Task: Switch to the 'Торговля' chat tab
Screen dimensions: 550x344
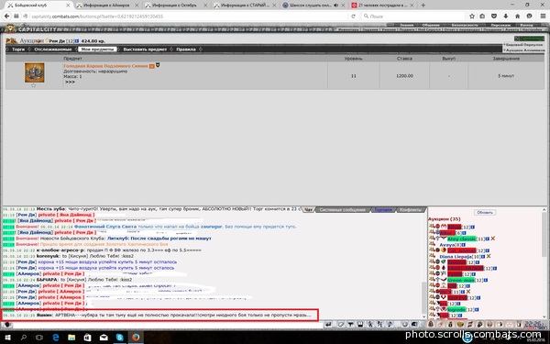Action: [x=383, y=209]
